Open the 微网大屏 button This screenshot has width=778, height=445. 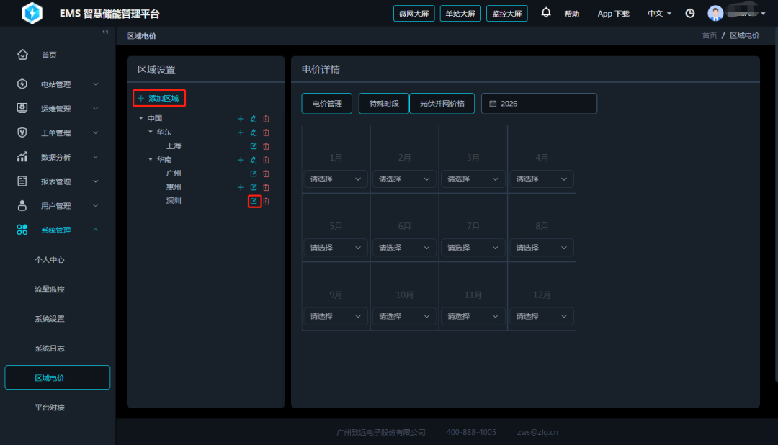414,14
